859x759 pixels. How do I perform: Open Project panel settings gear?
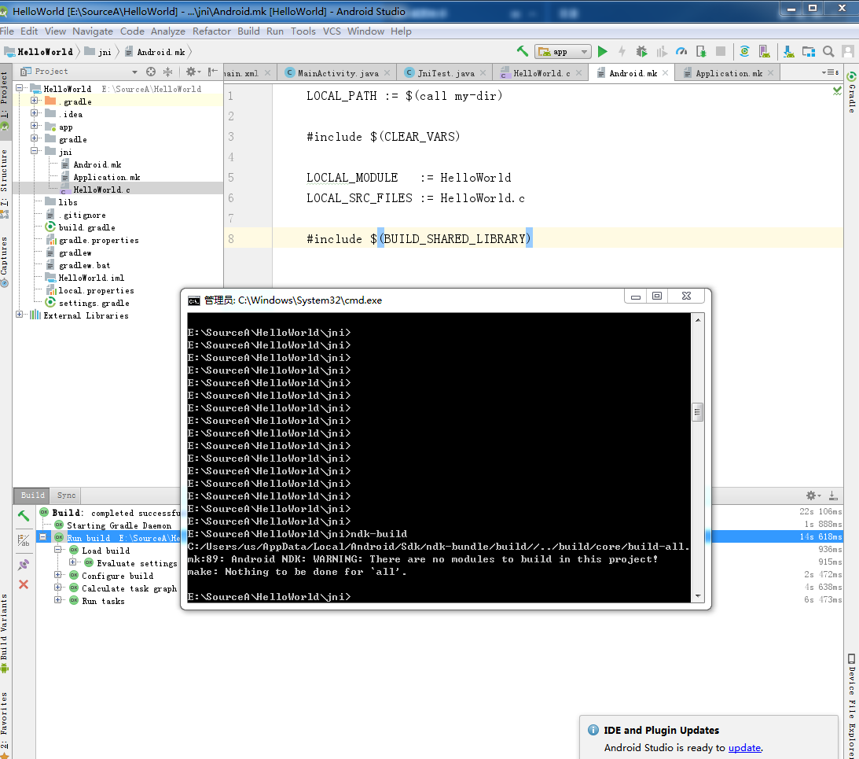pyautogui.click(x=193, y=72)
